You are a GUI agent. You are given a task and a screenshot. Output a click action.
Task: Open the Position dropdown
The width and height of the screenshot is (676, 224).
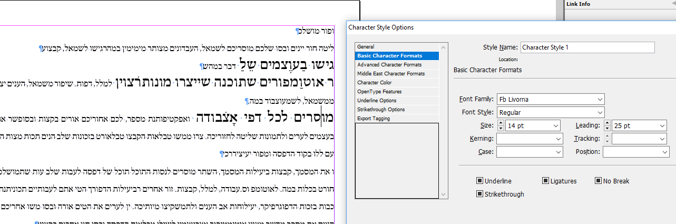point(636,152)
